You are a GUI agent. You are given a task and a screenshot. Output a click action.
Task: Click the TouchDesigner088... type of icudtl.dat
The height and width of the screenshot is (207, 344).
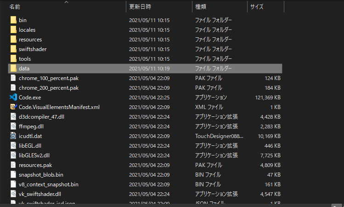point(219,136)
